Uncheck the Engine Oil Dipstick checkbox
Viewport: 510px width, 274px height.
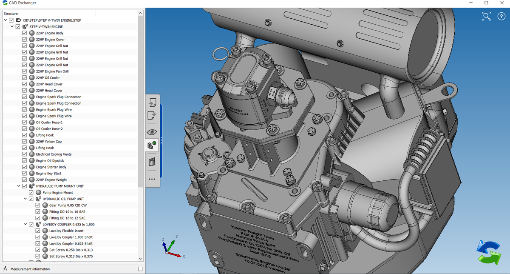25,160
